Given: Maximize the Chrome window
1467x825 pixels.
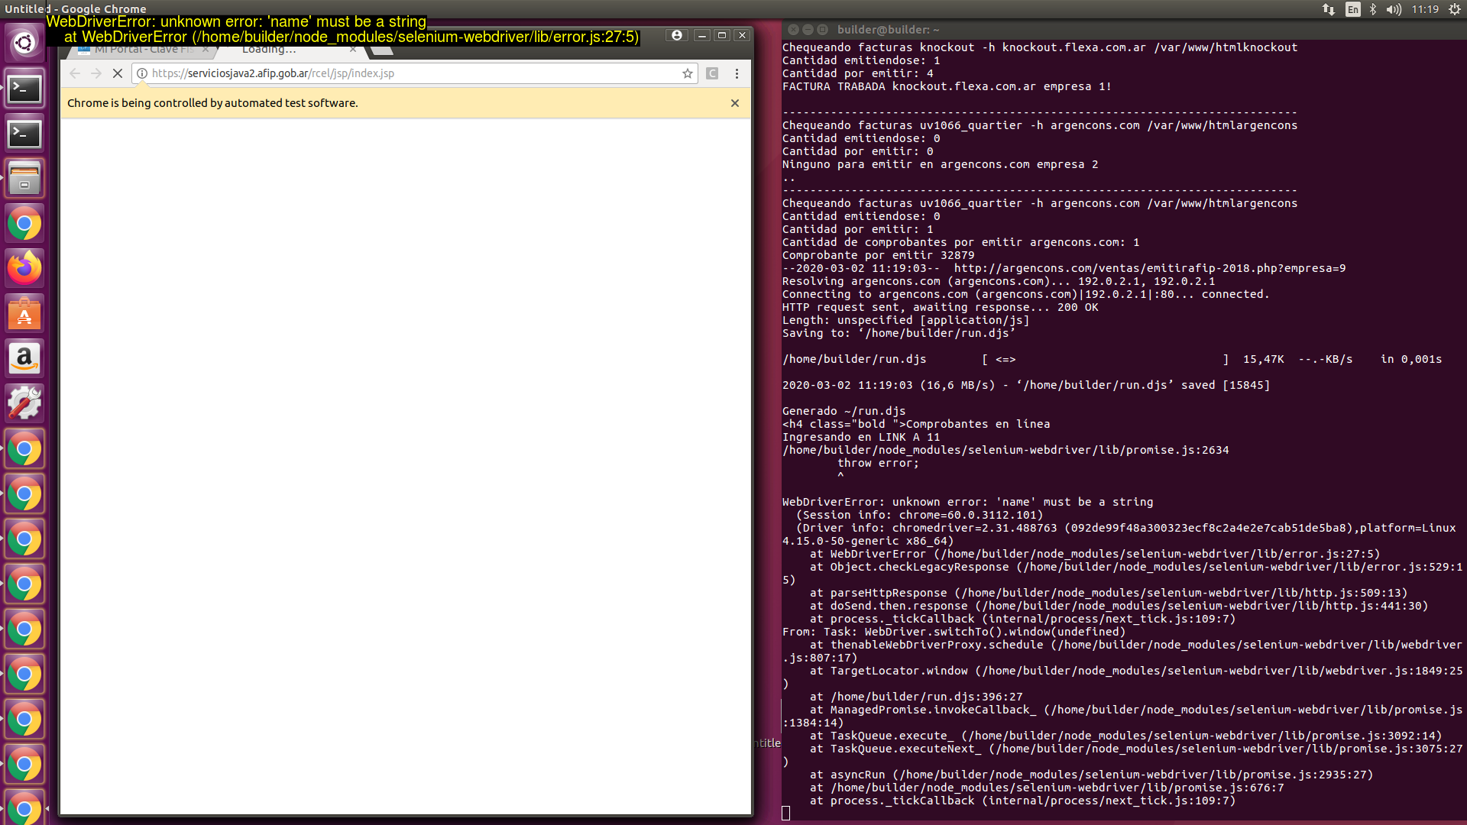Looking at the screenshot, I should pyautogui.click(x=721, y=35).
